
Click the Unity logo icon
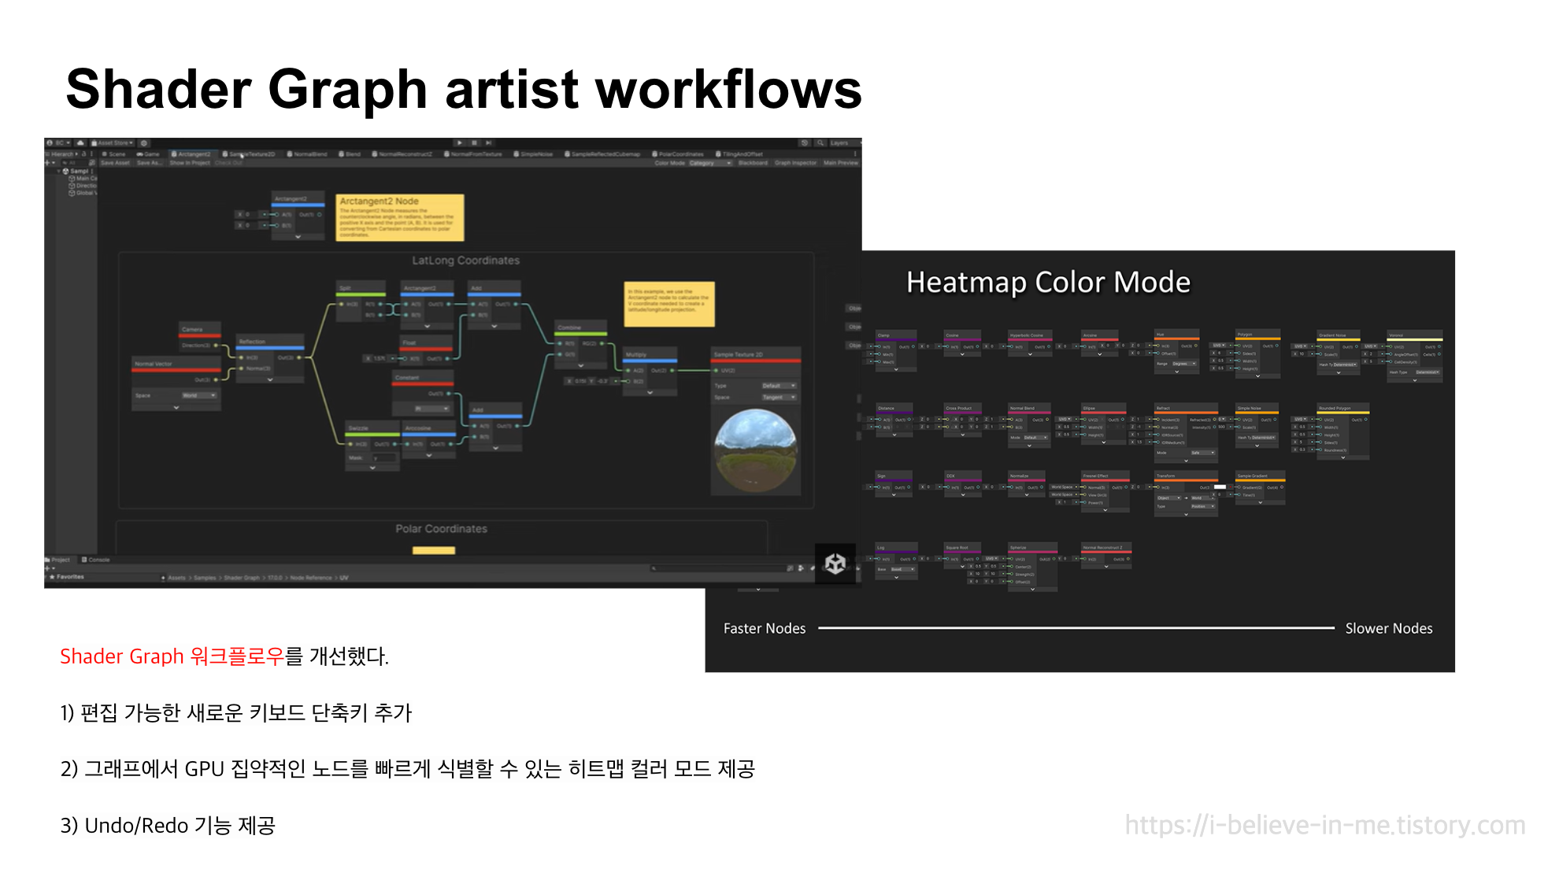coord(835,564)
